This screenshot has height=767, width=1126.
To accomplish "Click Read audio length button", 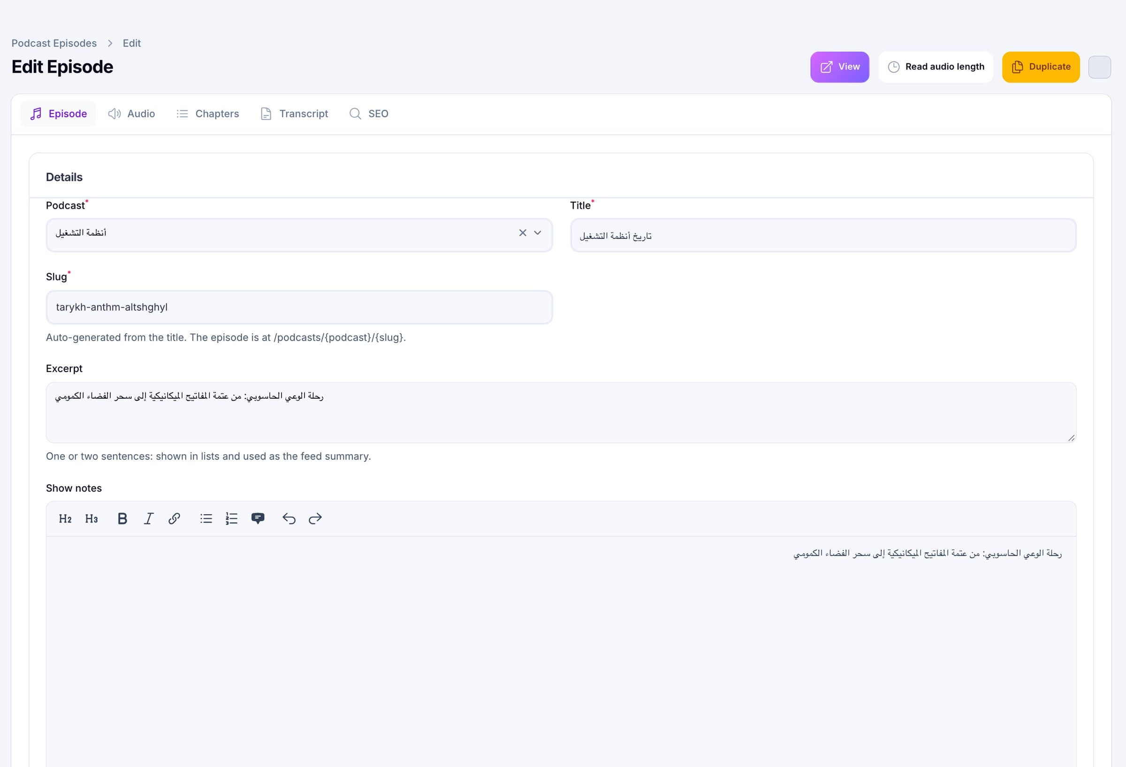I will coord(936,67).
